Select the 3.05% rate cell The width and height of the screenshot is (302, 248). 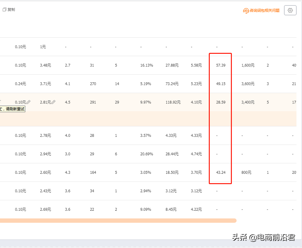[x=145, y=172]
